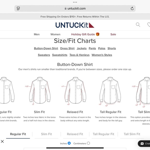Open the Sale menu
The height and width of the screenshot is (150, 150).
coord(113,34)
